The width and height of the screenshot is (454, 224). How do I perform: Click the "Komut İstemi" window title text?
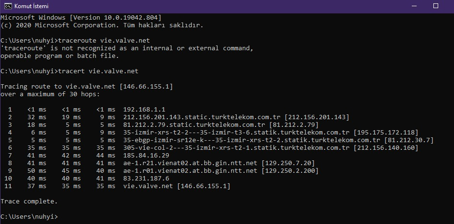tap(33, 6)
